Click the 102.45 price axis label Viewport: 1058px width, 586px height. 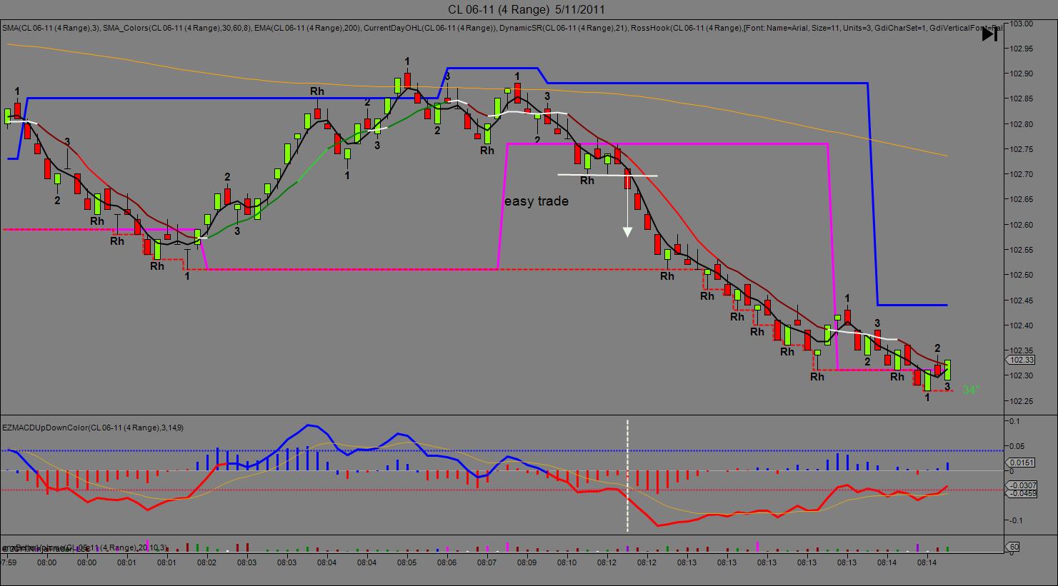point(1022,300)
